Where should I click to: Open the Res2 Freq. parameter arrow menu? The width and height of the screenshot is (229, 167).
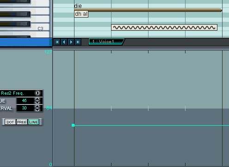38,93
